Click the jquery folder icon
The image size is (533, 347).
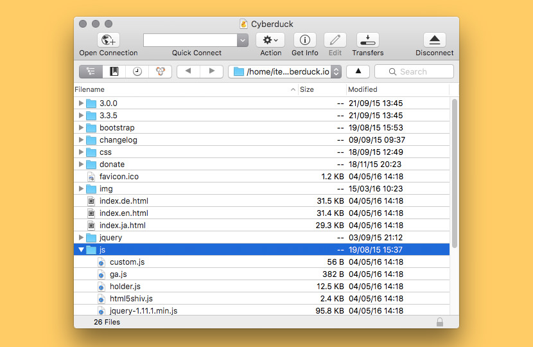pos(91,238)
